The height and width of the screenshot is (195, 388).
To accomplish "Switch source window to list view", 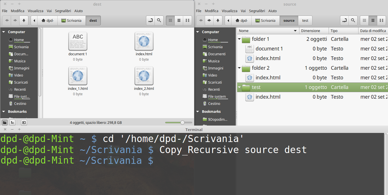I will click(373, 20).
